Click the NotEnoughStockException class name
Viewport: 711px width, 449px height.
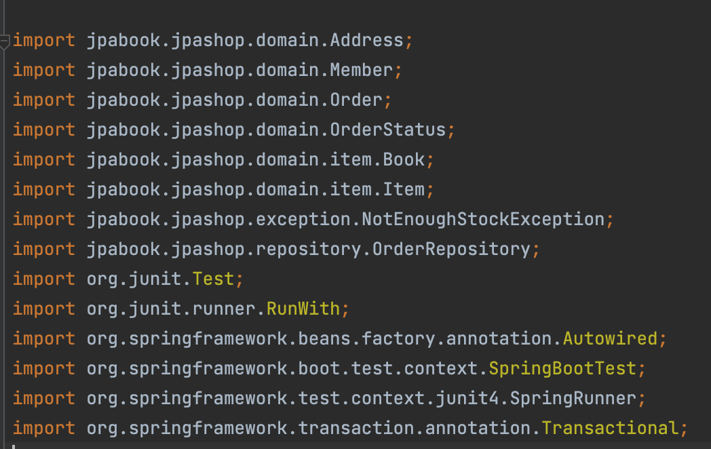click(x=484, y=220)
